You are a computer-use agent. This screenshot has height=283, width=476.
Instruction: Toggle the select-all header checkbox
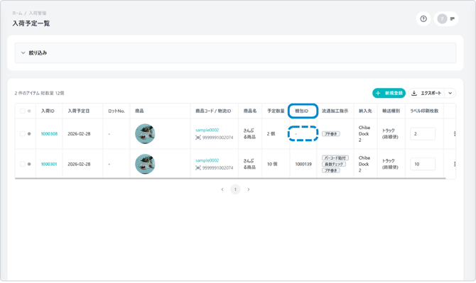pyautogui.click(x=23, y=111)
